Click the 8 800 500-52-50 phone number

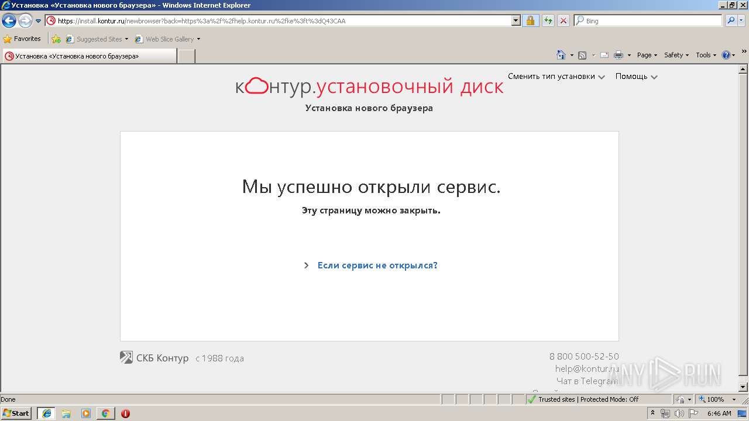[584, 357]
